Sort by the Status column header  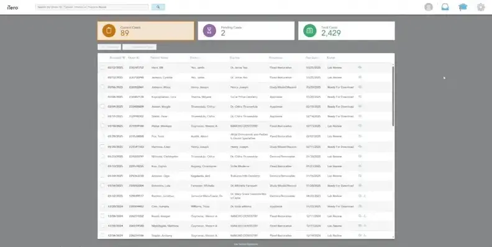pyautogui.click(x=330, y=58)
